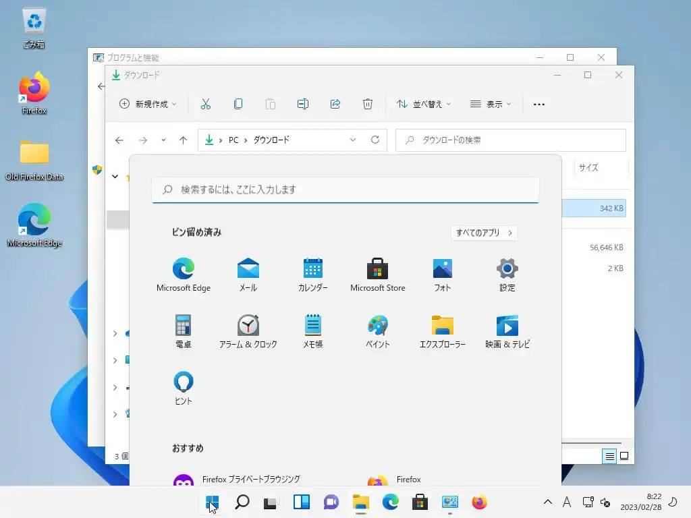Select the file row showing 2 KB
Image resolution: width=691 pixels, height=518 pixels.
[x=594, y=268]
